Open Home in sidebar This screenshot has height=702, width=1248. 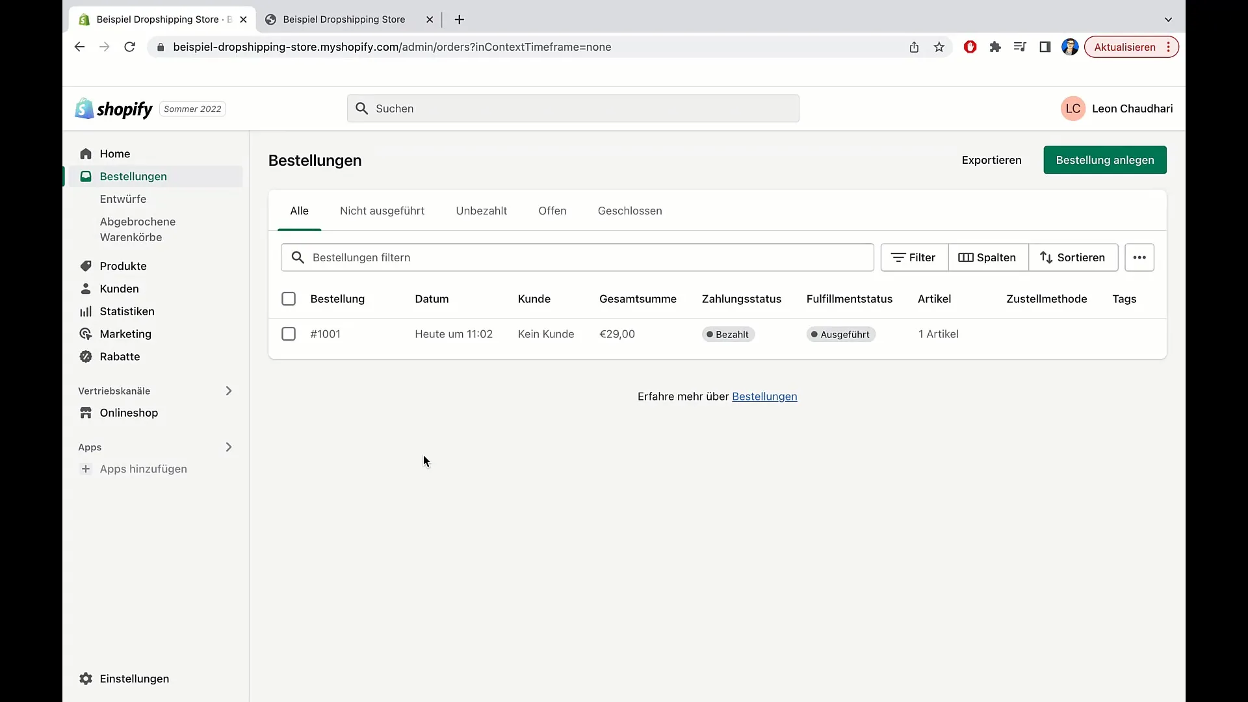[x=114, y=153]
